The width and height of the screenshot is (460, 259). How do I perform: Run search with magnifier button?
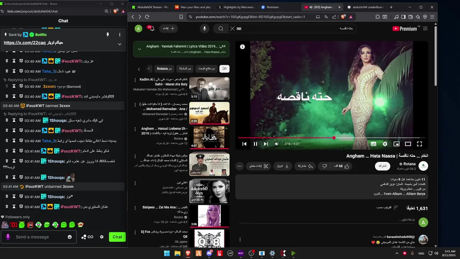tap(221, 29)
